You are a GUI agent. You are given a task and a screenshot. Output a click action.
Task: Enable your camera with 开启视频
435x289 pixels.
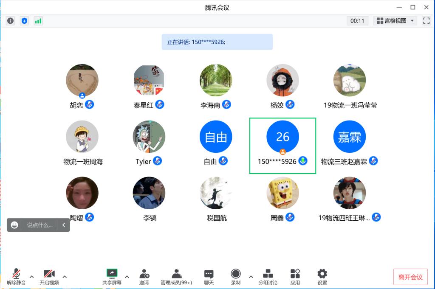pos(49,276)
